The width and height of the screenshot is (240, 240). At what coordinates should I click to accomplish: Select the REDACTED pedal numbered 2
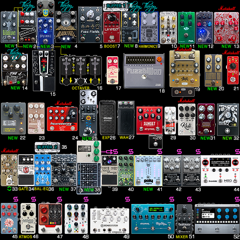(x=27, y=27)
